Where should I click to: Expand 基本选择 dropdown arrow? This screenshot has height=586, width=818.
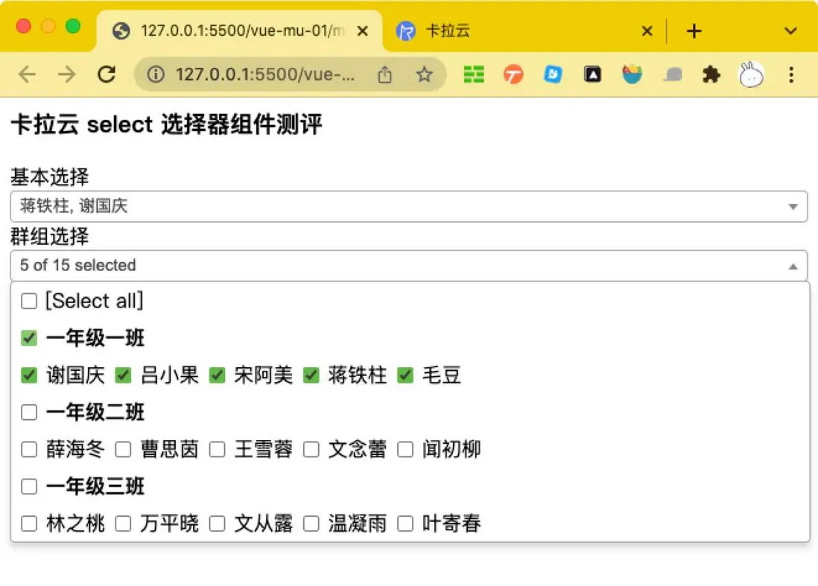793,207
